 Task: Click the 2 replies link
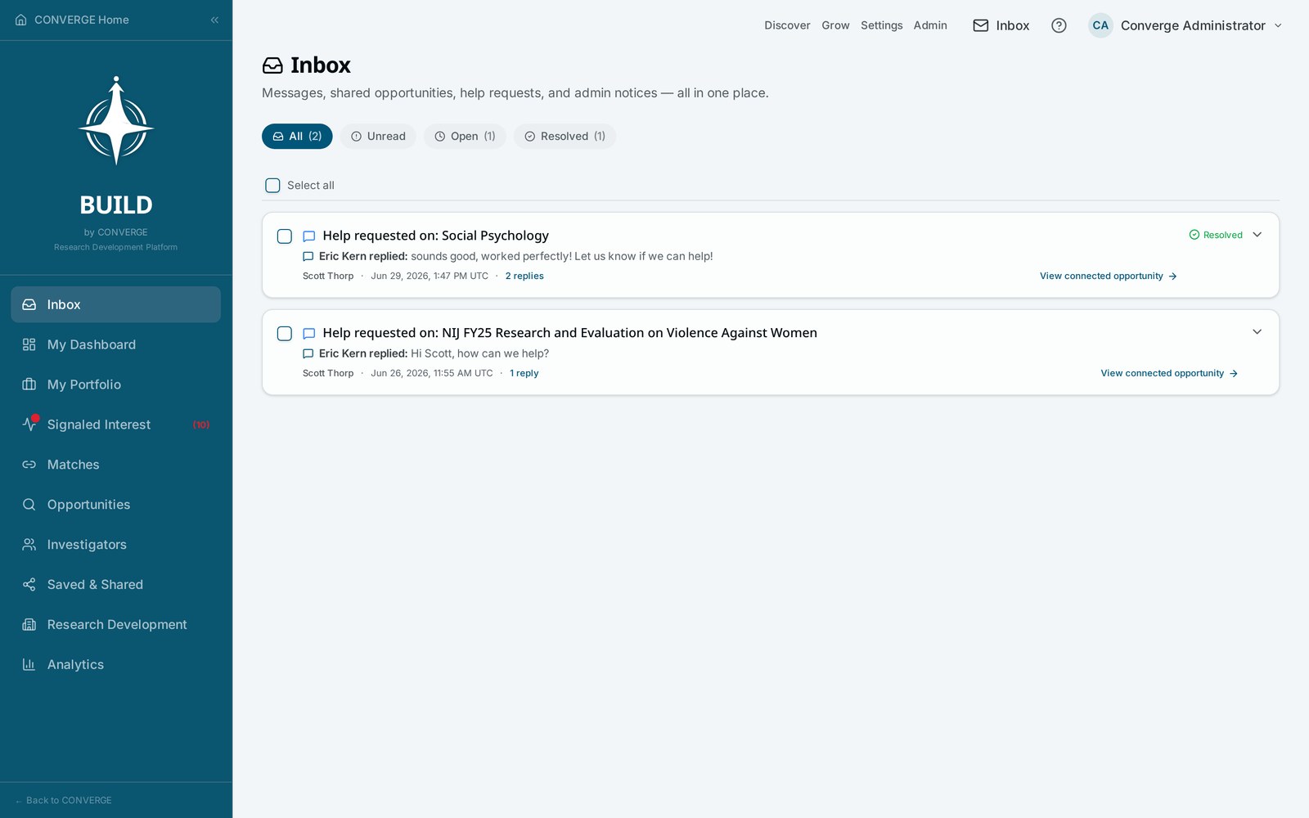(x=524, y=276)
